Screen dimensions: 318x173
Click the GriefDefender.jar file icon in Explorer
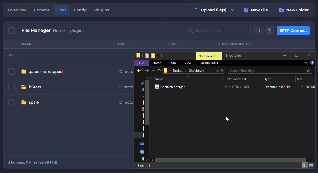pyautogui.click(x=157, y=87)
